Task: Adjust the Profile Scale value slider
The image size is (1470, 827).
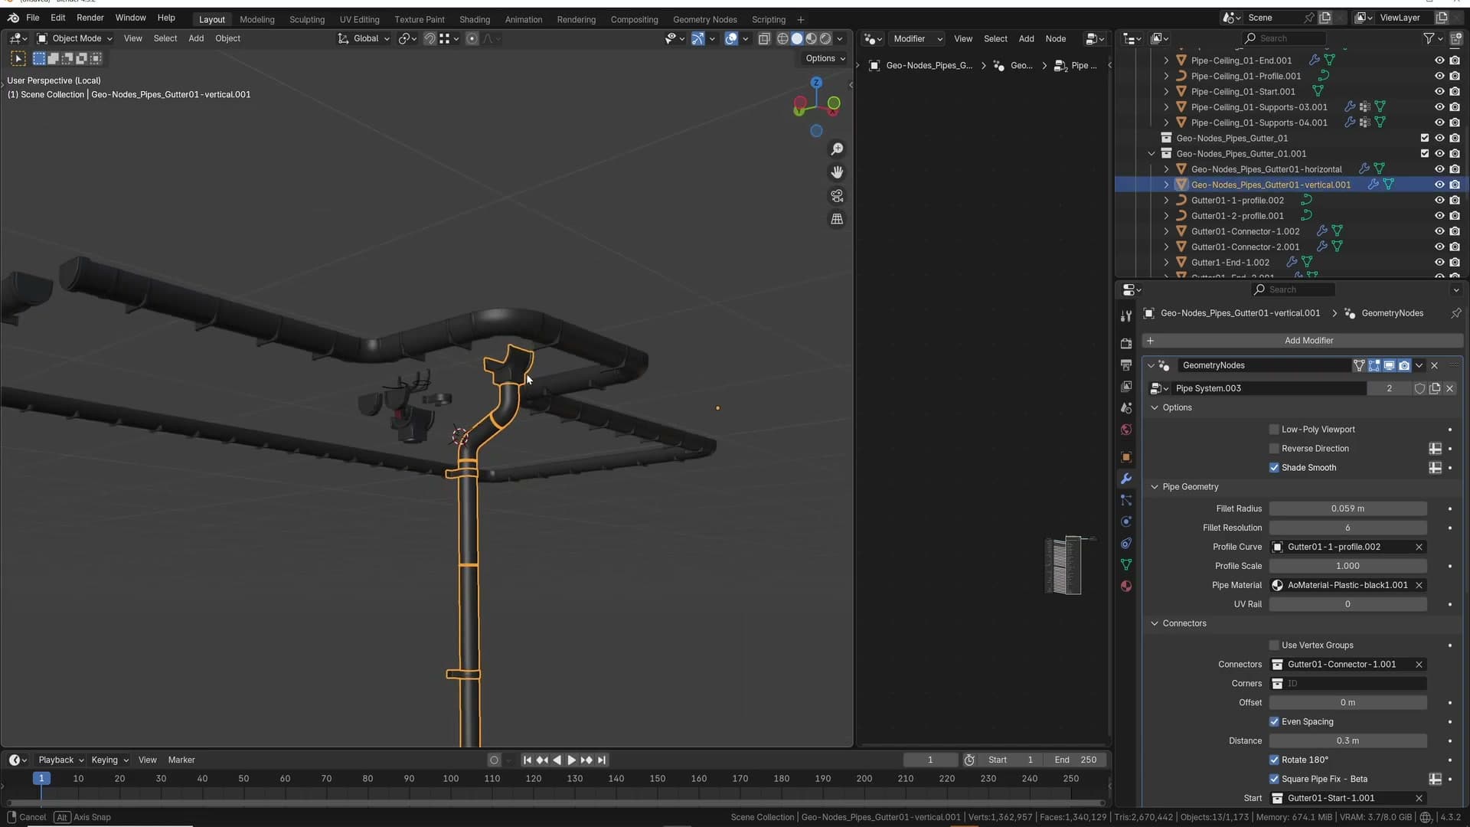Action: [x=1347, y=566]
